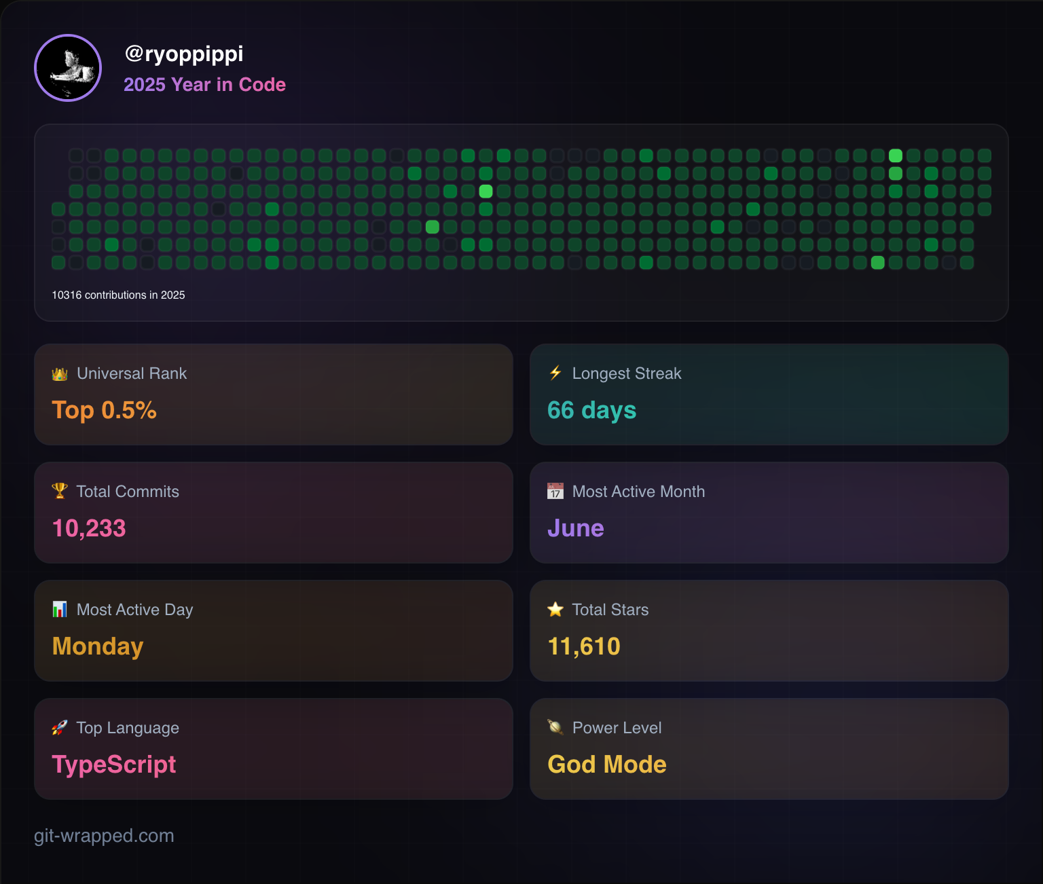Image resolution: width=1043 pixels, height=884 pixels.
Task: Click the ryoppippi profile avatar
Action: pyautogui.click(x=68, y=68)
